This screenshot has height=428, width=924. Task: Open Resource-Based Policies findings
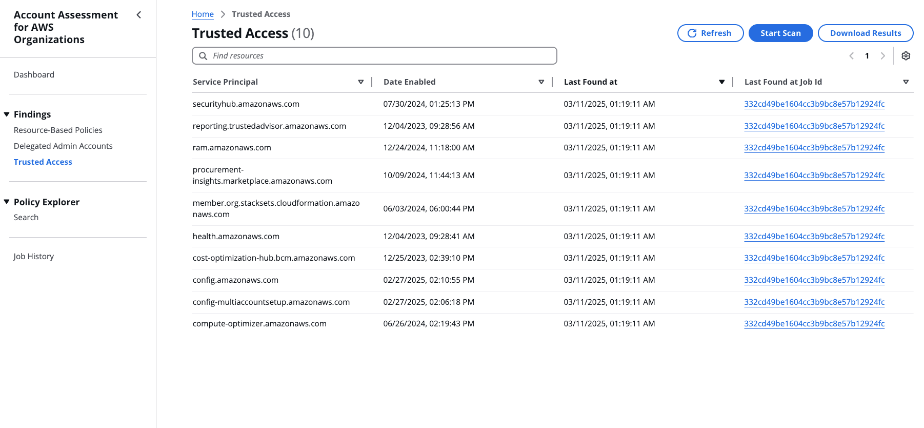[58, 130]
